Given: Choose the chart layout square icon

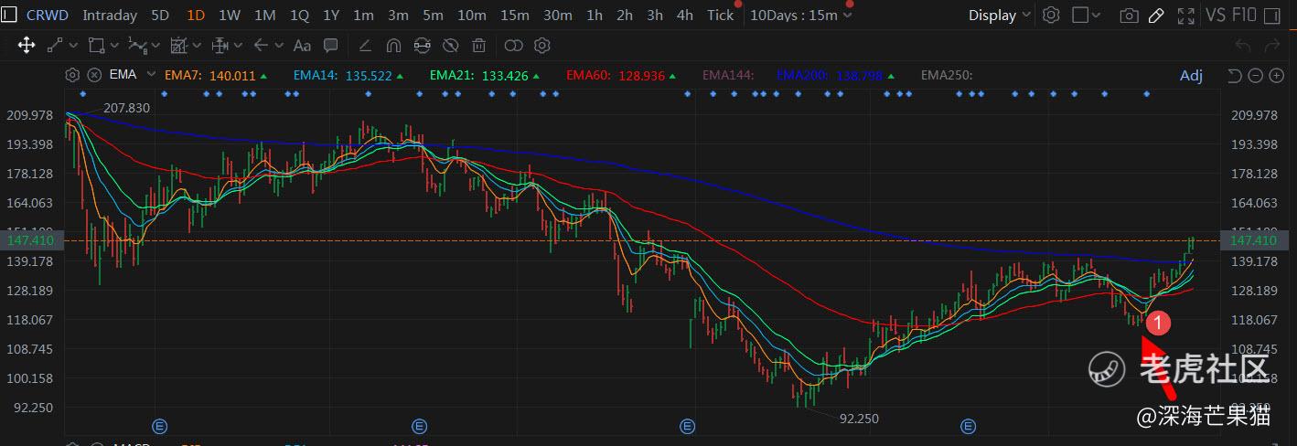Looking at the screenshot, I should 1080,15.
